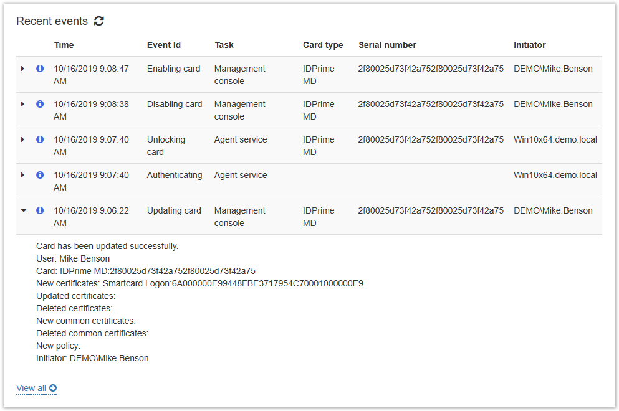Expand the Unlocking card event row
The width and height of the screenshot is (619, 411).
pos(23,139)
